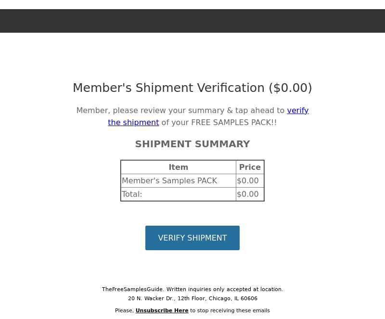The height and width of the screenshot is (319, 385).
Task: Click the 'FREE SAMPLES PACK!!' text
Action: point(234,122)
